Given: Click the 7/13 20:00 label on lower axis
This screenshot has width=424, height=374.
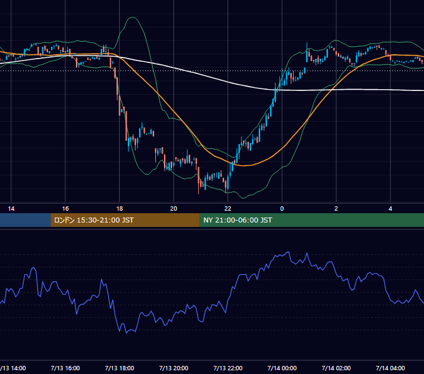Looking at the screenshot, I should click(x=173, y=368).
